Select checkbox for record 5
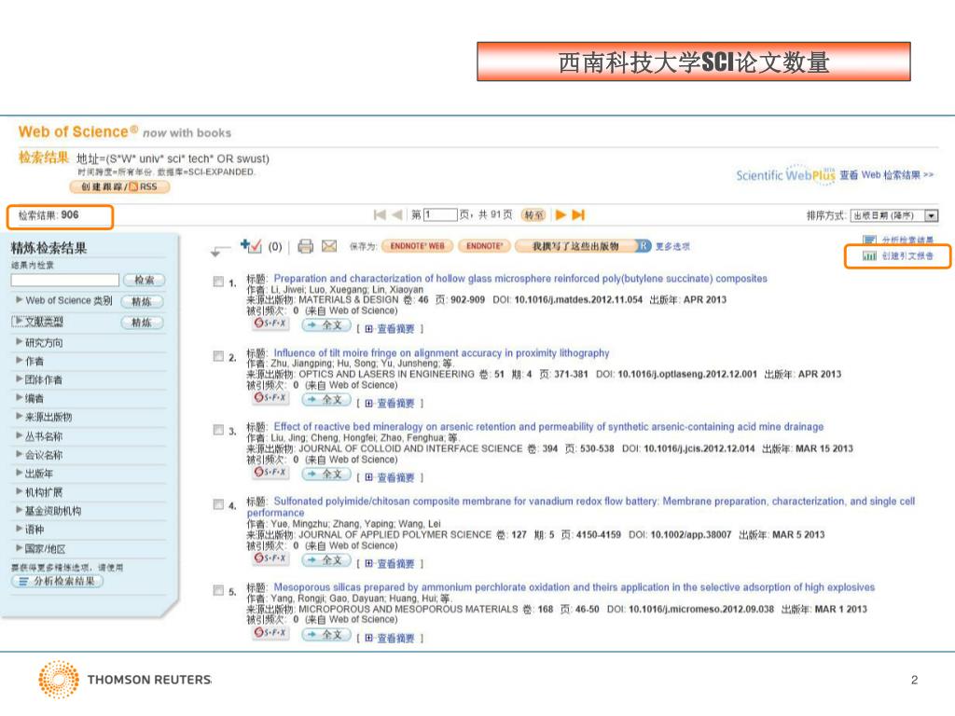The height and width of the screenshot is (716, 955). (x=218, y=590)
